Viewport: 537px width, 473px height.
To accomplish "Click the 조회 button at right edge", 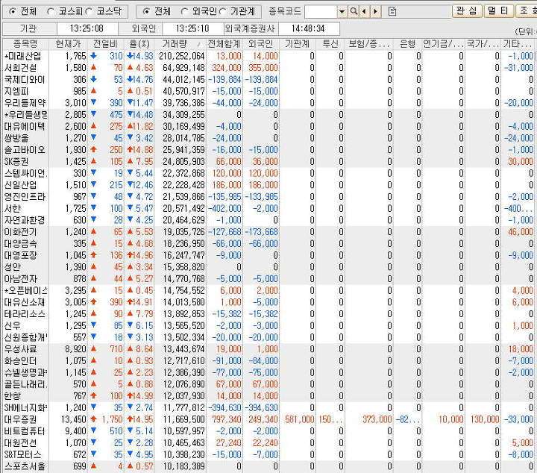I will tap(527, 11).
